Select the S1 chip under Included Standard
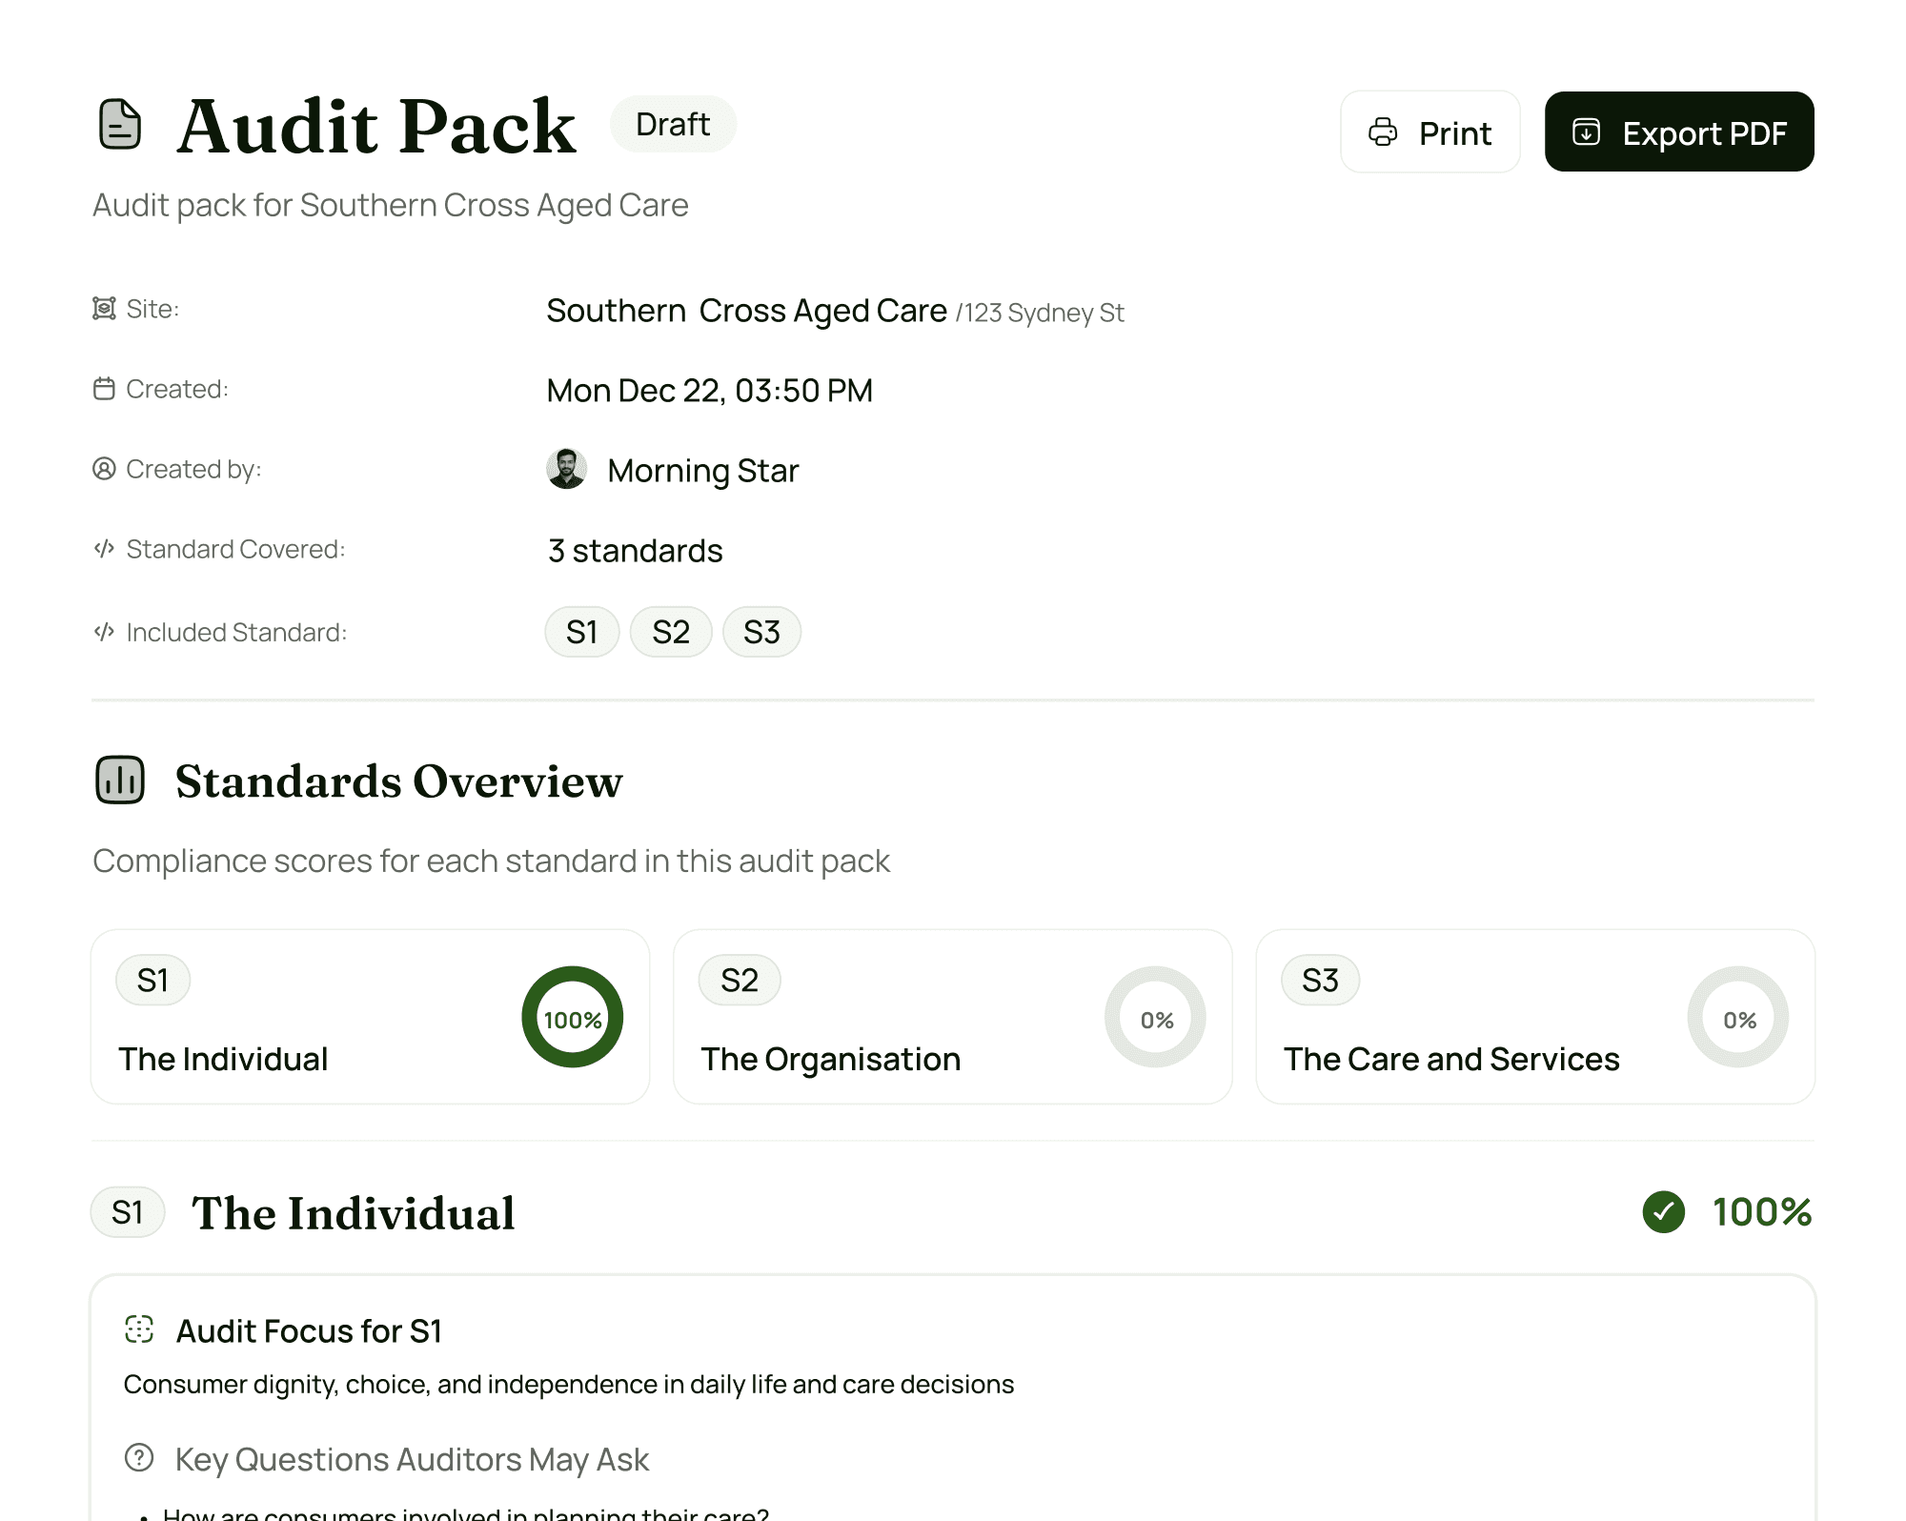Viewport: 1906px width, 1521px height. pyautogui.click(x=581, y=631)
